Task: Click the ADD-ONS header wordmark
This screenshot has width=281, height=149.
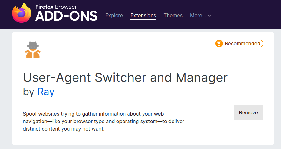Action: tap(66, 16)
